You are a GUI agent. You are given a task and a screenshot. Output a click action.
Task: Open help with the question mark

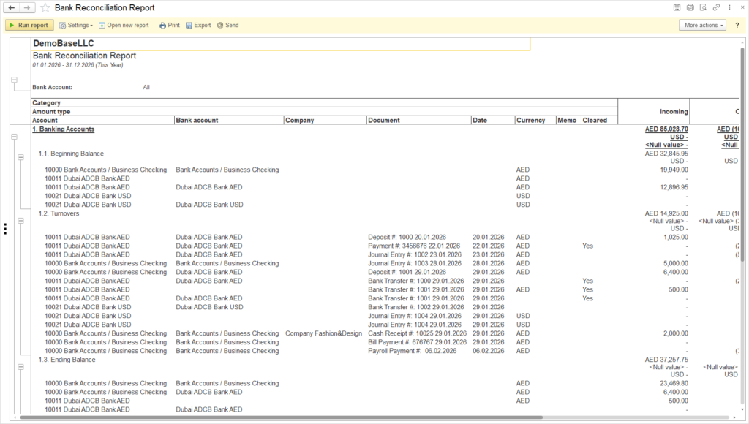(x=737, y=25)
